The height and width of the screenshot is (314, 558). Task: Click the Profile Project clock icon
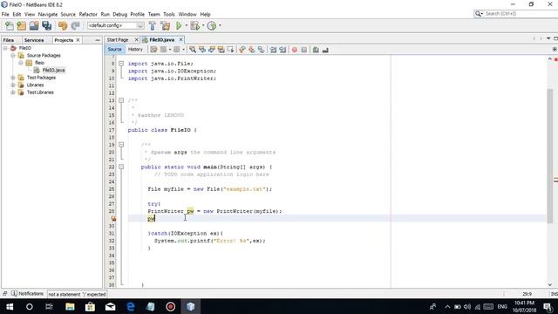click(x=212, y=25)
